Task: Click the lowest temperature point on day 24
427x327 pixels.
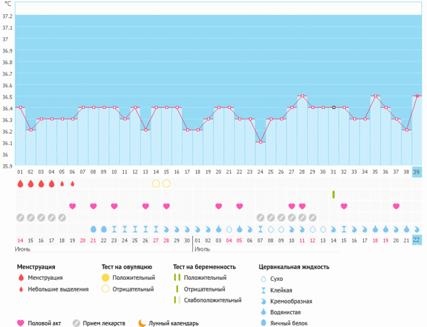Action: [260, 142]
